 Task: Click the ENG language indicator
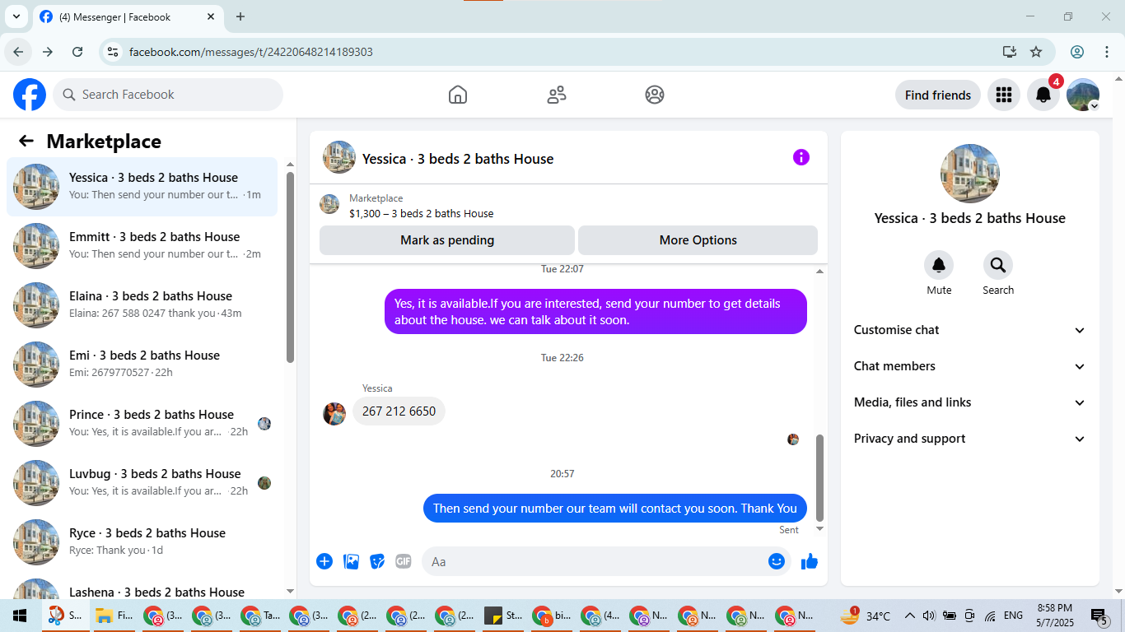[1013, 616]
